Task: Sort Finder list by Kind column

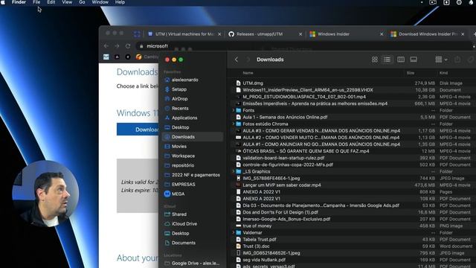Action: coord(443,73)
